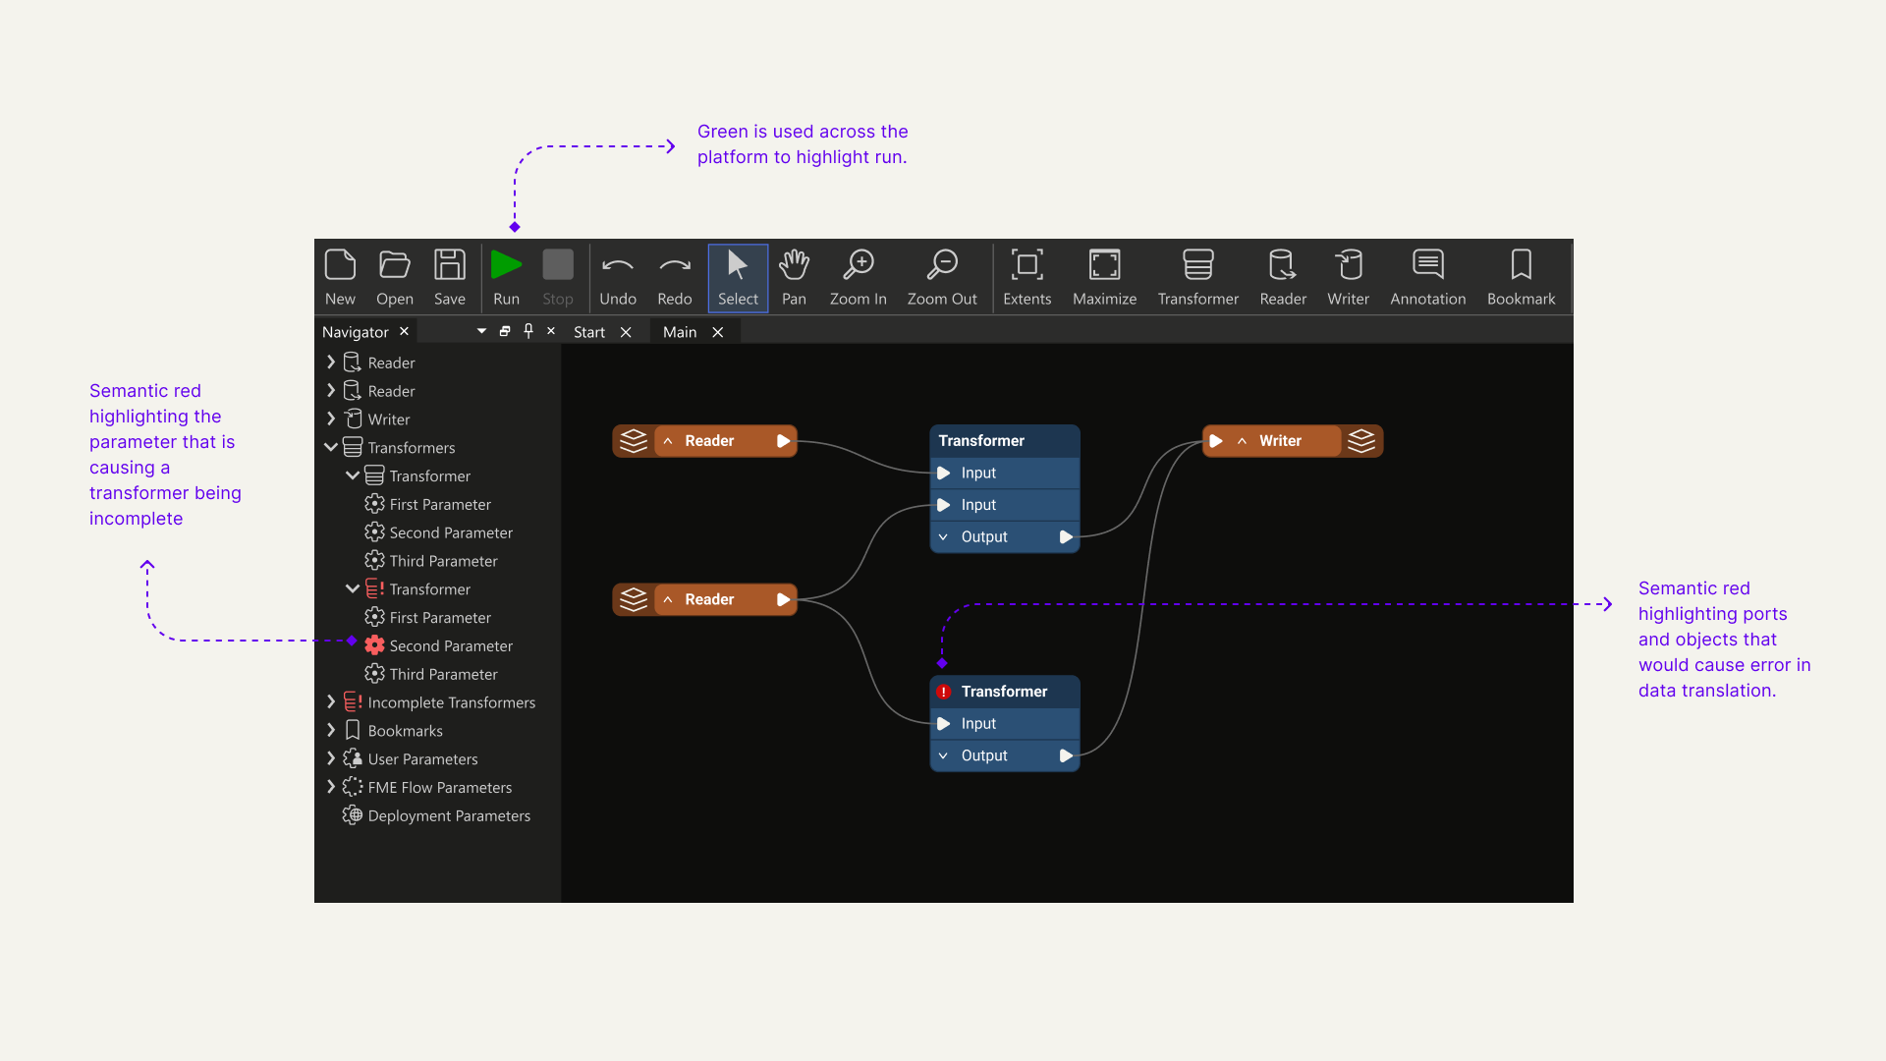This screenshot has height=1061, width=1886.
Task: Click Output port of lower Transformer
Action: point(1066,755)
